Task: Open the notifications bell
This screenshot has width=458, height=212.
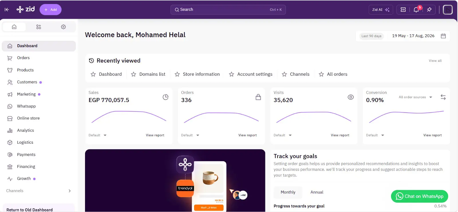Action: pos(416,10)
